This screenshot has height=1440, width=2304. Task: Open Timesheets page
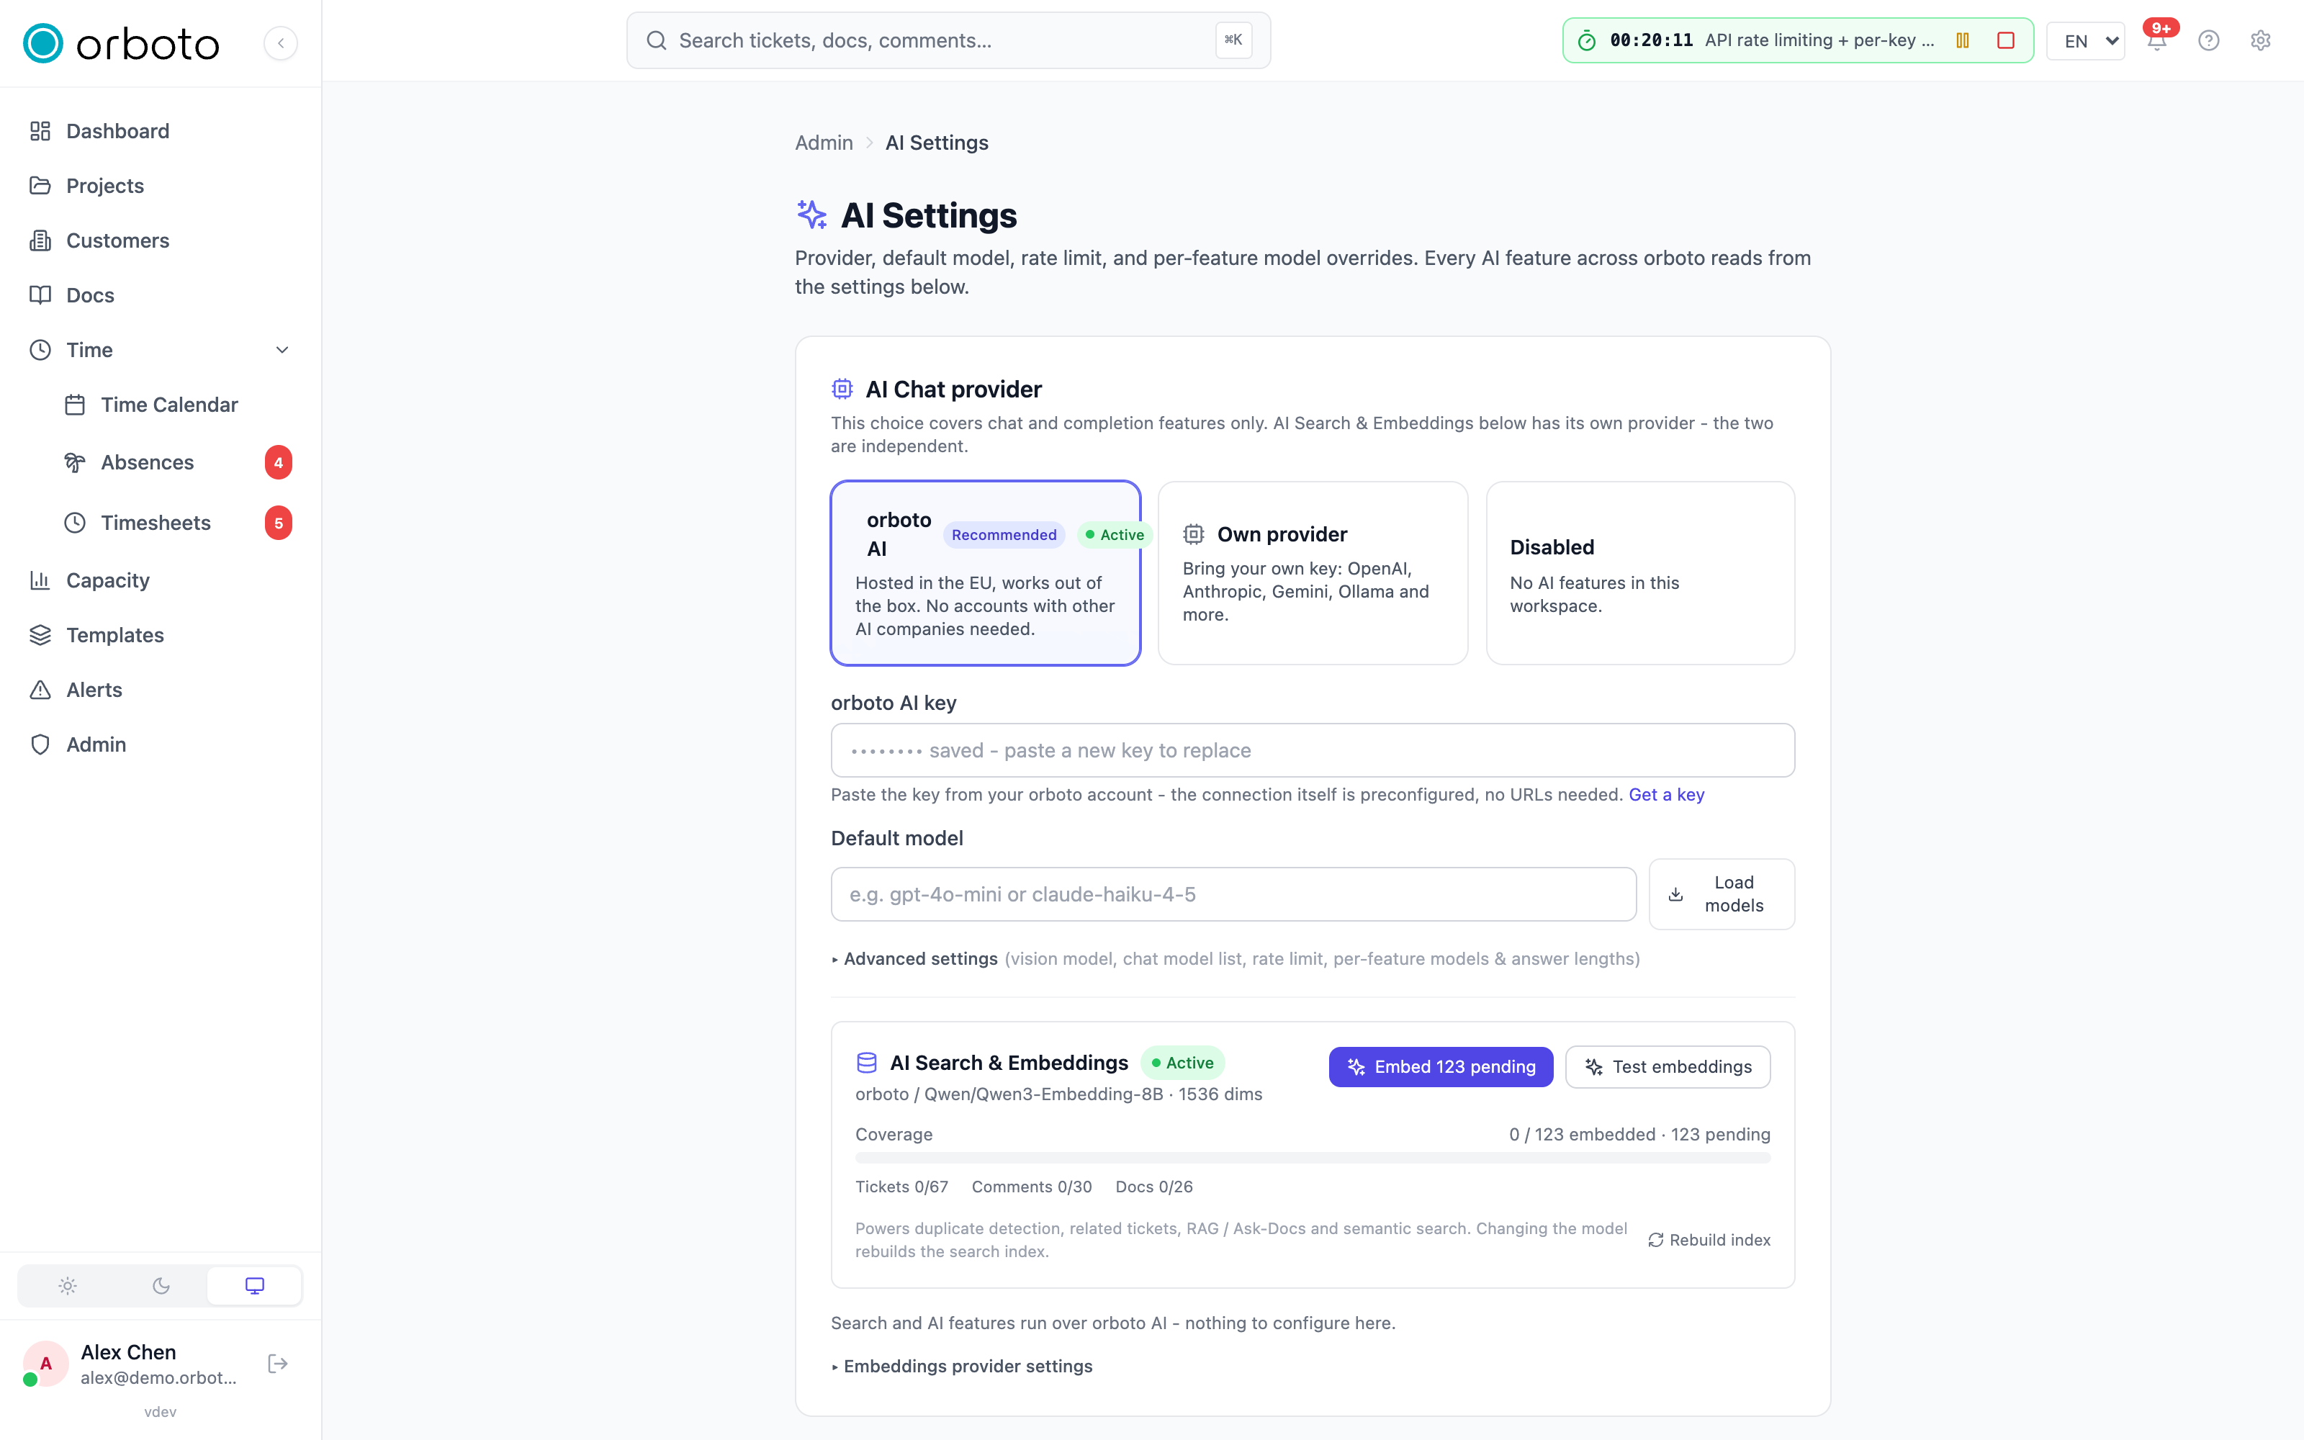[156, 523]
